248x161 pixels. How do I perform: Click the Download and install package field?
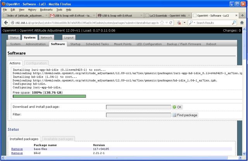(x=138, y=107)
